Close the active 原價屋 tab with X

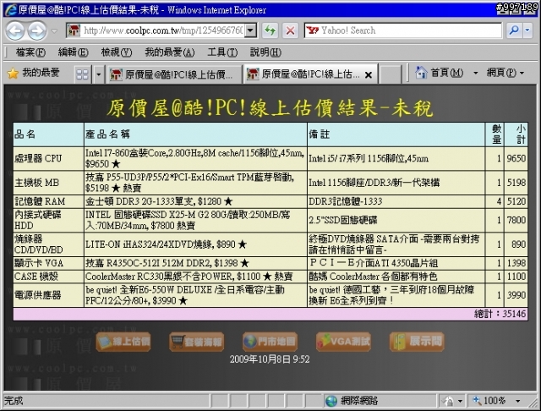[369, 75]
